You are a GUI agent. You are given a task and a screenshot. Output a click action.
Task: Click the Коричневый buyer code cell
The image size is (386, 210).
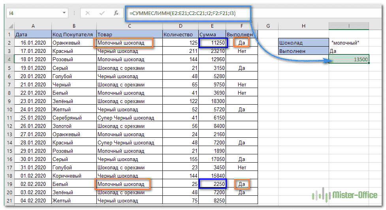tap(73, 176)
